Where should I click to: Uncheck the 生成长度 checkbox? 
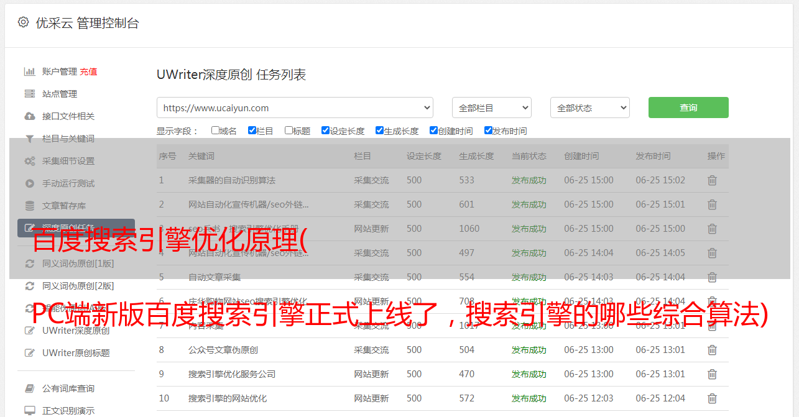coord(379,131)
